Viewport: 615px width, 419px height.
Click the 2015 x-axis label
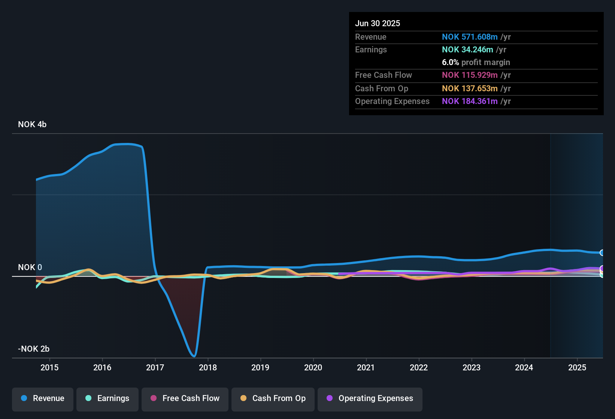[x=49, y=367]
